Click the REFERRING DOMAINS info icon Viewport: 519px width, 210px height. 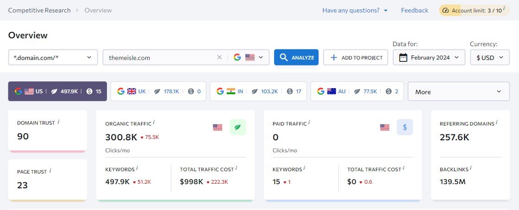tap(496, 122)
